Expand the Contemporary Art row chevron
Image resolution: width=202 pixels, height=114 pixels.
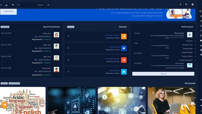coord(68,60)
